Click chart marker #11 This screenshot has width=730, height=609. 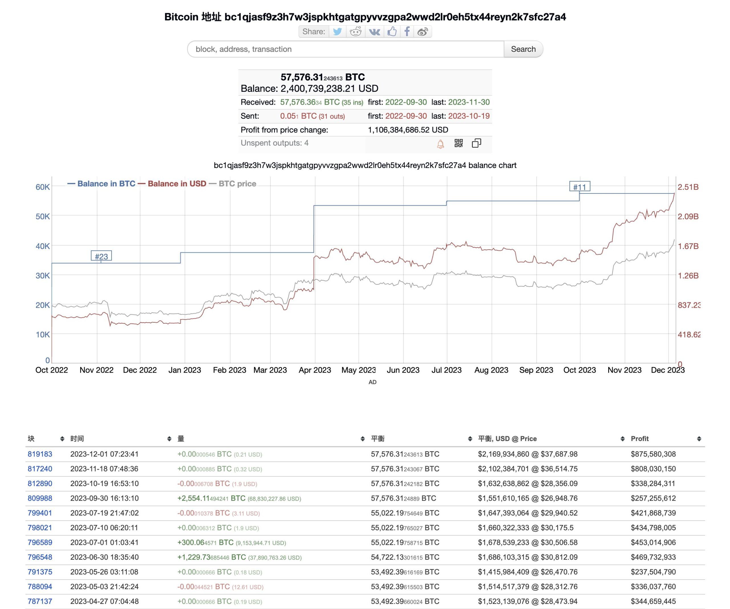pos(579,187)
